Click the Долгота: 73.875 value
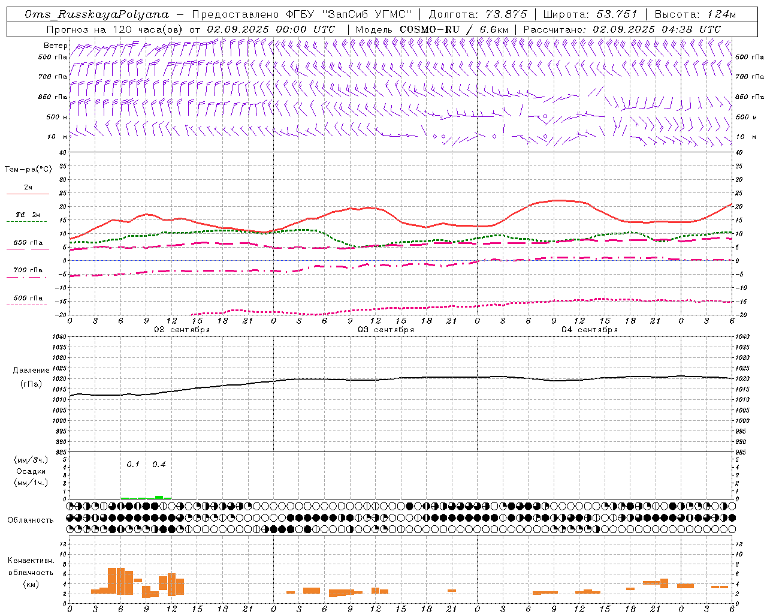 (478, 14)
